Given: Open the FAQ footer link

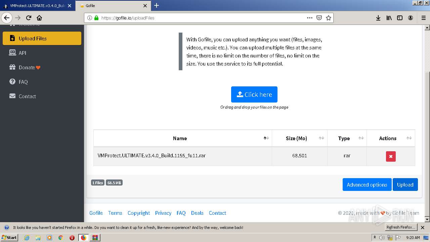Looking at the screenshot, I should [181, 213].
